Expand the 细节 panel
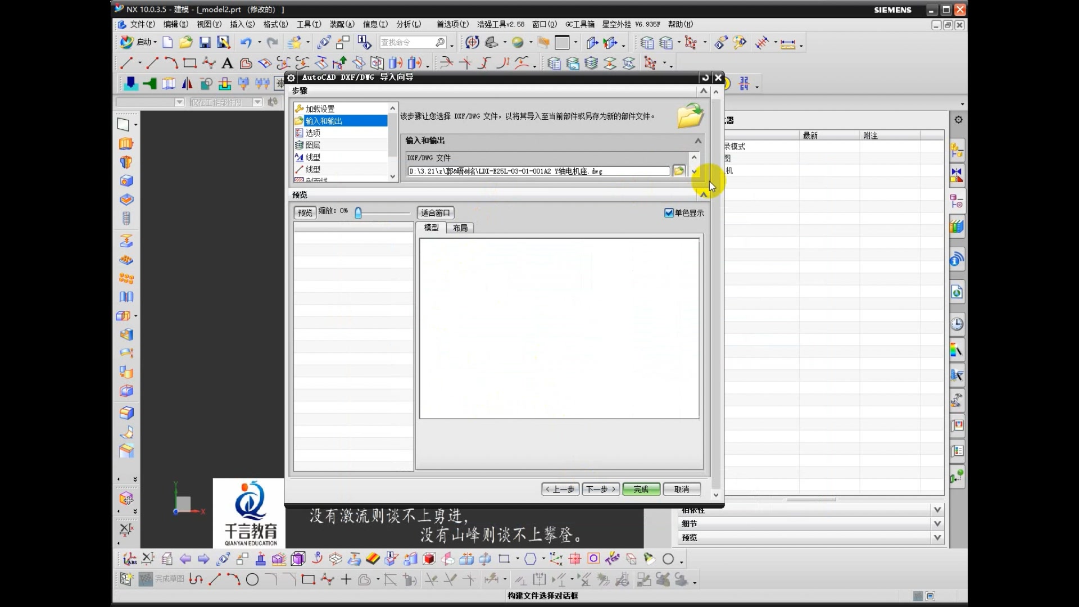This screenshot has width=1079, height=607. tap(937, 523)
